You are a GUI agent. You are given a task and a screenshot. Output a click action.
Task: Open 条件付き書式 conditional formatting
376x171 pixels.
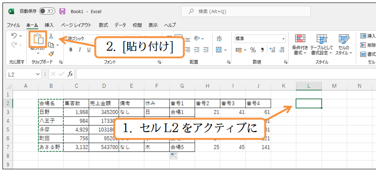pos(300,45)
